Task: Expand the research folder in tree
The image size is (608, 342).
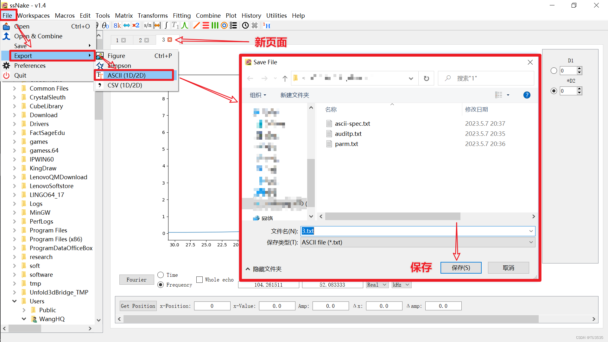Action: [14, 257]
